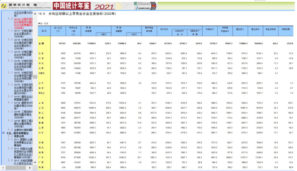Click the blue chapter icon beside 十五
Viewport: 297px width, 171px height.
click(3, 133)
